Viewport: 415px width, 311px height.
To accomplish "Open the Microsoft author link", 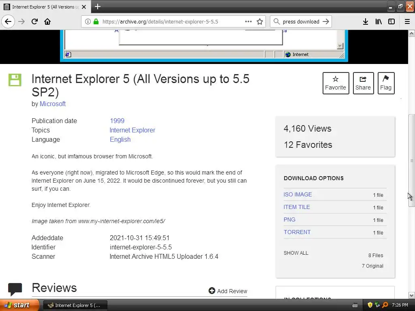I will coord(53,104).
